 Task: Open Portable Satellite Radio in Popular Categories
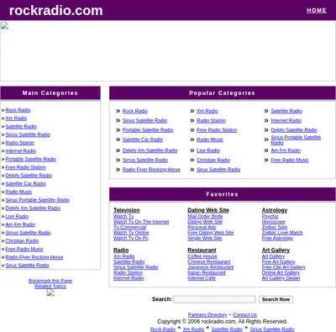[148, 130]
